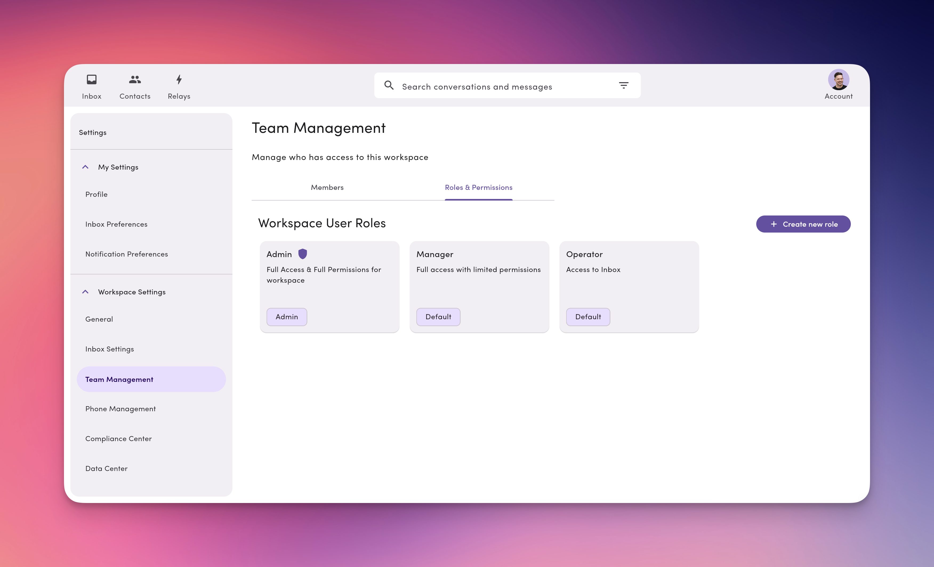Collapse the My Settings section
The width and height of the screenshot is (934, 567).
[x=85, y=167]
